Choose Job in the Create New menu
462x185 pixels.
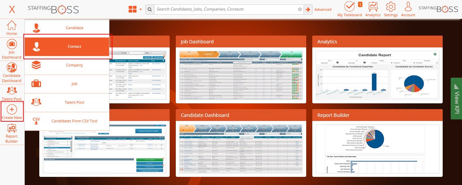pos(67,84)
